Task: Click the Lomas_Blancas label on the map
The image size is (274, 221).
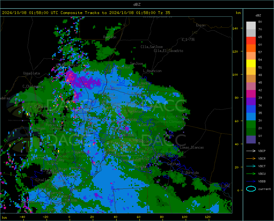Action: [x=192, y=147]
